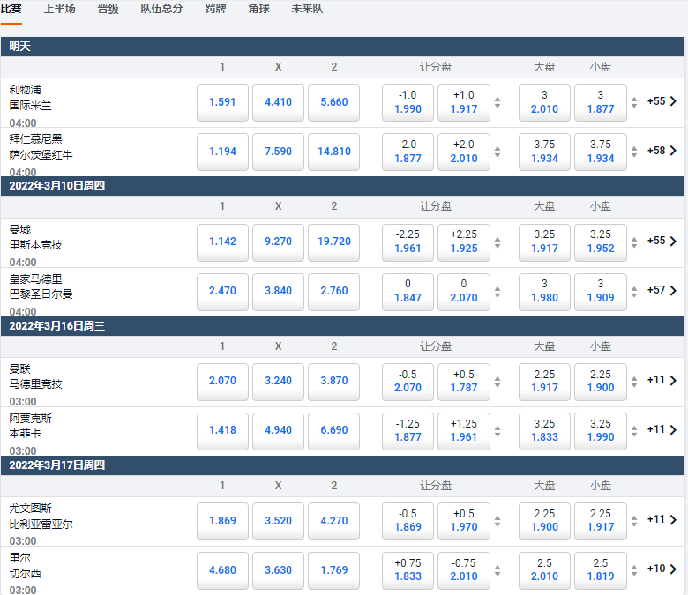Click handicap stepper arrows in 曼城 row
Screen dimensions: 688x595
(x=497, y=242)
